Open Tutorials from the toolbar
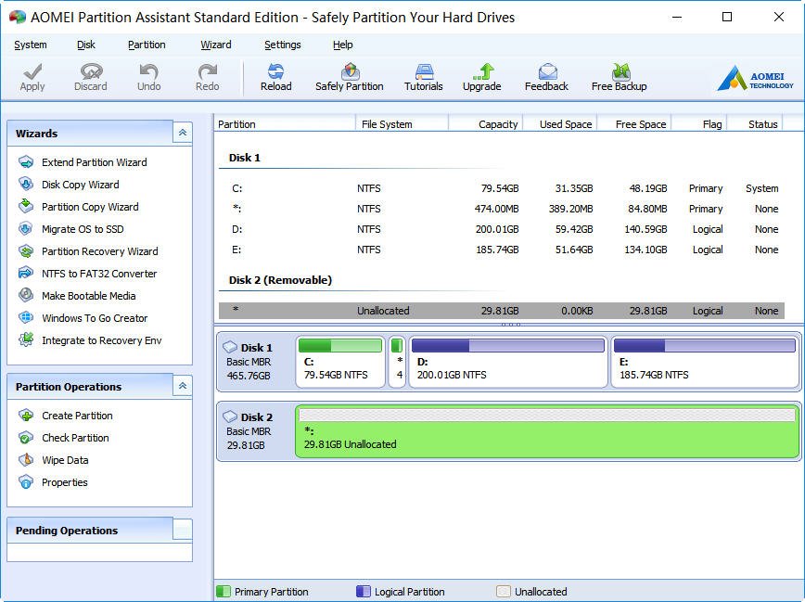 click(x=423, y=76)
